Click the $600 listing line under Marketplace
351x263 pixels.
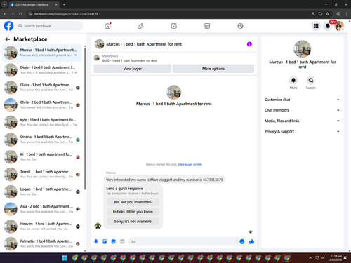click(129, 60)
